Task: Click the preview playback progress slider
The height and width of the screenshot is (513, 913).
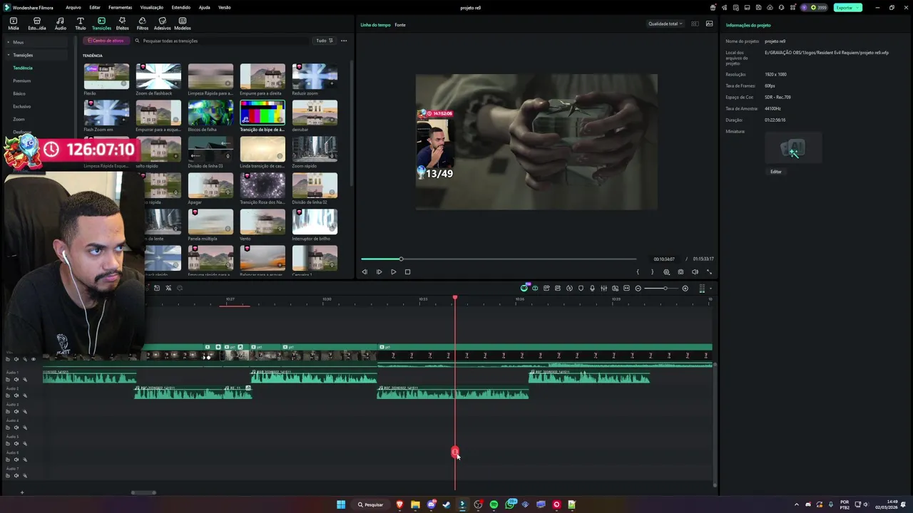Action: (498, 259)
